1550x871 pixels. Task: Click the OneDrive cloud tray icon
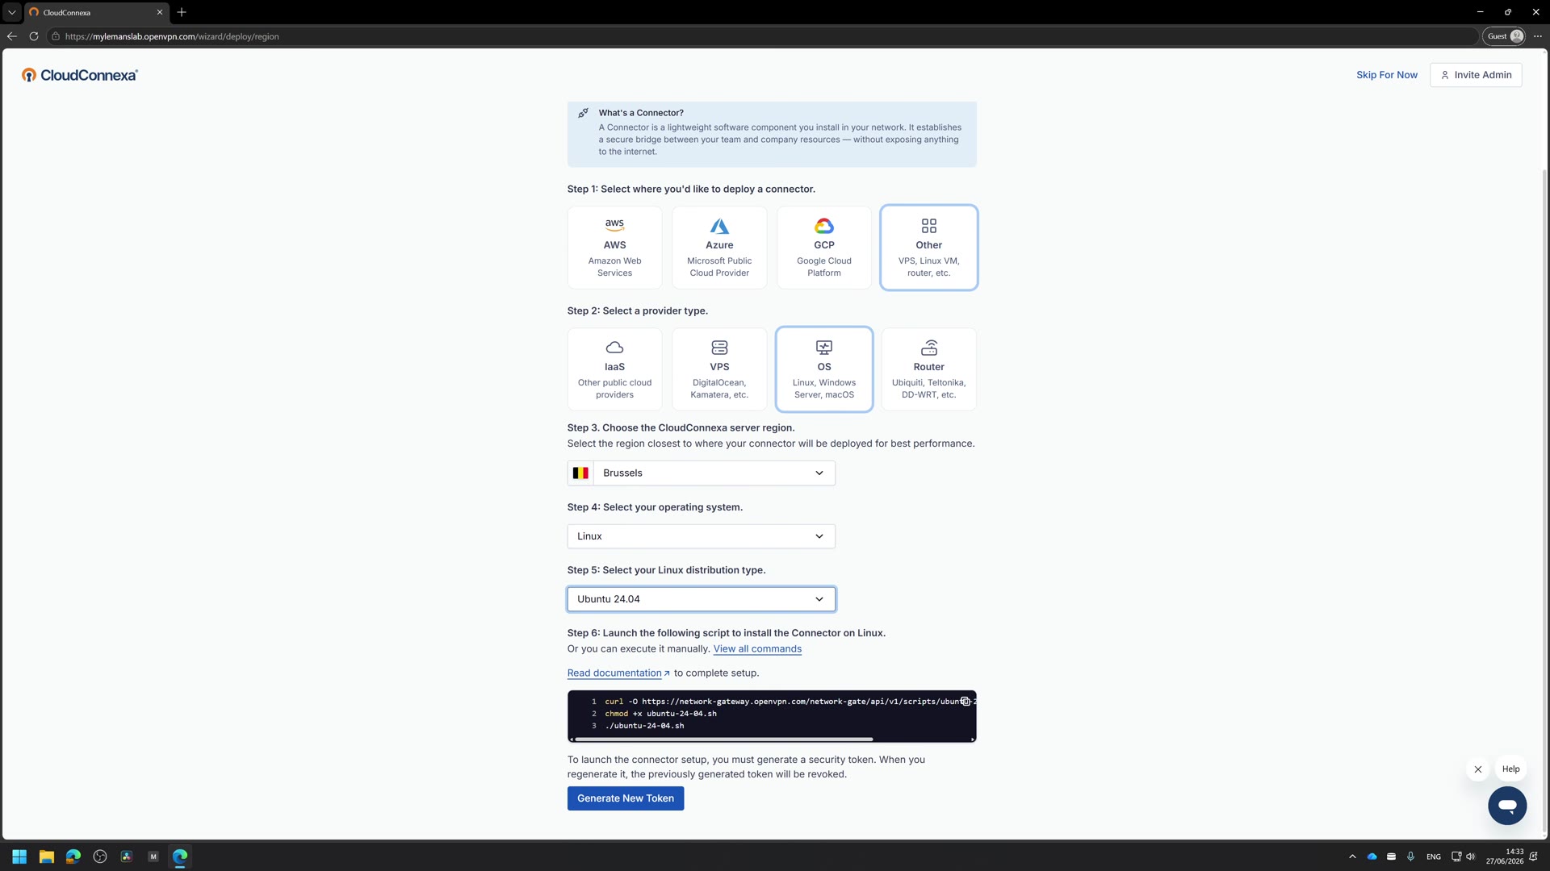(x=1372, y=856)
